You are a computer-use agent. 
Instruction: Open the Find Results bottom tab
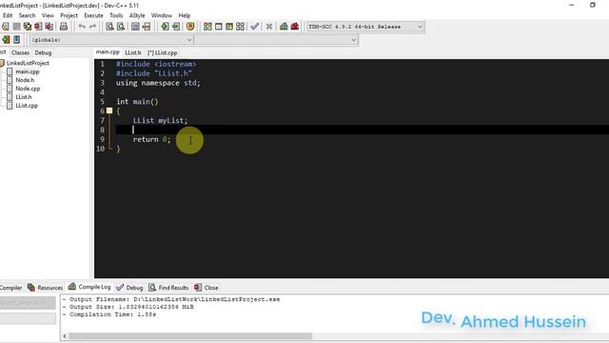pyautogui.click(x=168, y=288)
